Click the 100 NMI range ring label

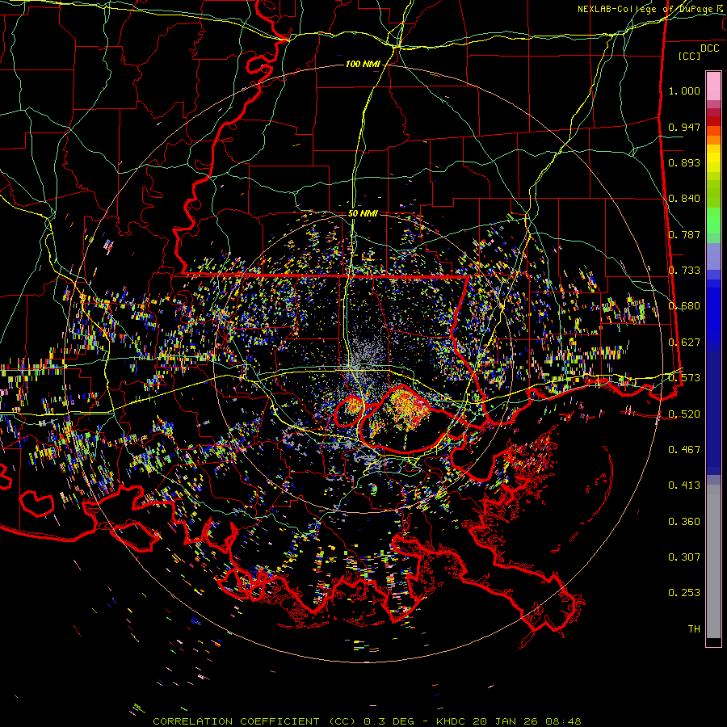[x=363, y=64]
